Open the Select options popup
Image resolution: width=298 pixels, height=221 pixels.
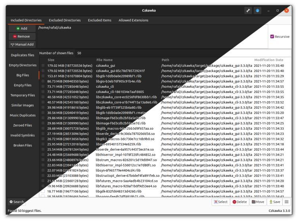(x=221, y=202)
